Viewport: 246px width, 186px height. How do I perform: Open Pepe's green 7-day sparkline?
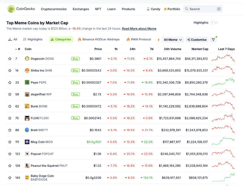tap(223, 82)
